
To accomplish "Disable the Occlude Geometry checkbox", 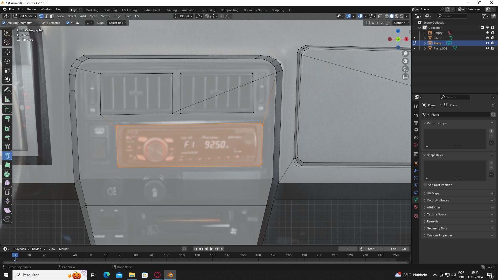I will pos(4,23).
